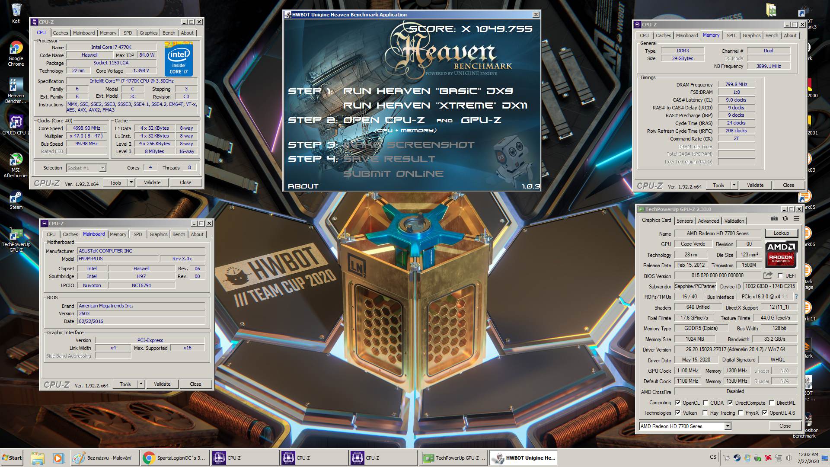Switch to the Sensors tab in GPU-Z
The height and width of the screenshot is (467, 830).
(x=684, y=221)
